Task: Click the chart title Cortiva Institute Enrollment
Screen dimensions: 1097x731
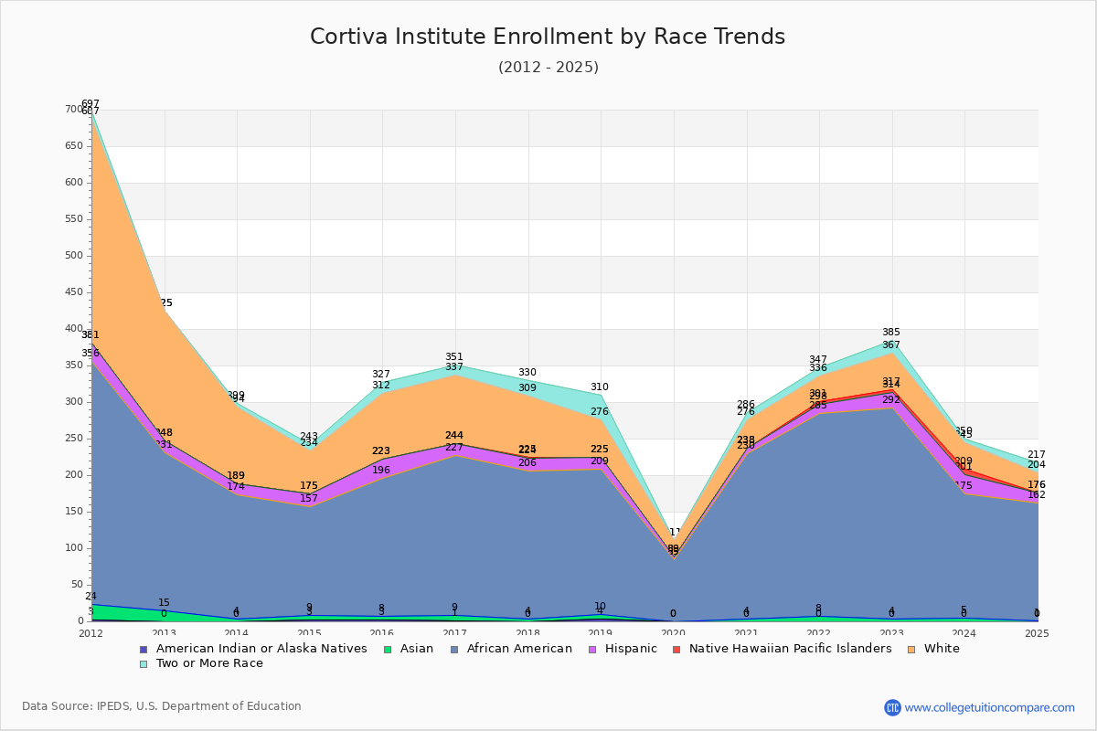Action: point(548,37)
